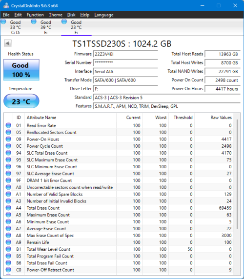
Task: Click the status circle of Read Error Rate
Action: (8, 125)
